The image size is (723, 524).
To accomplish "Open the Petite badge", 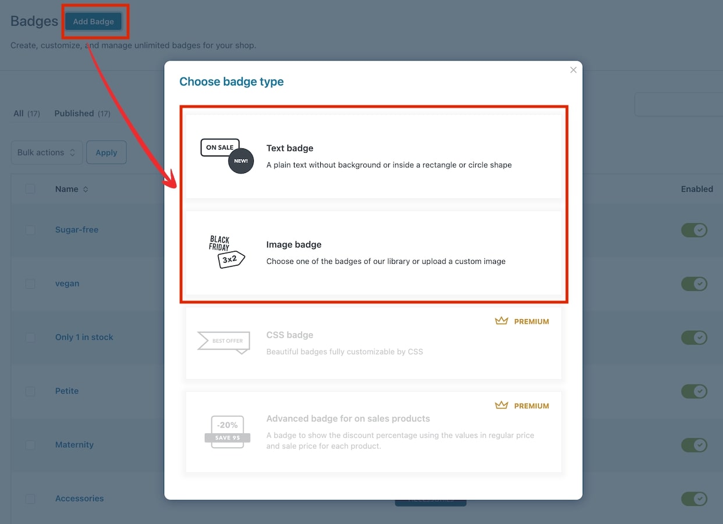I will 67,391.
